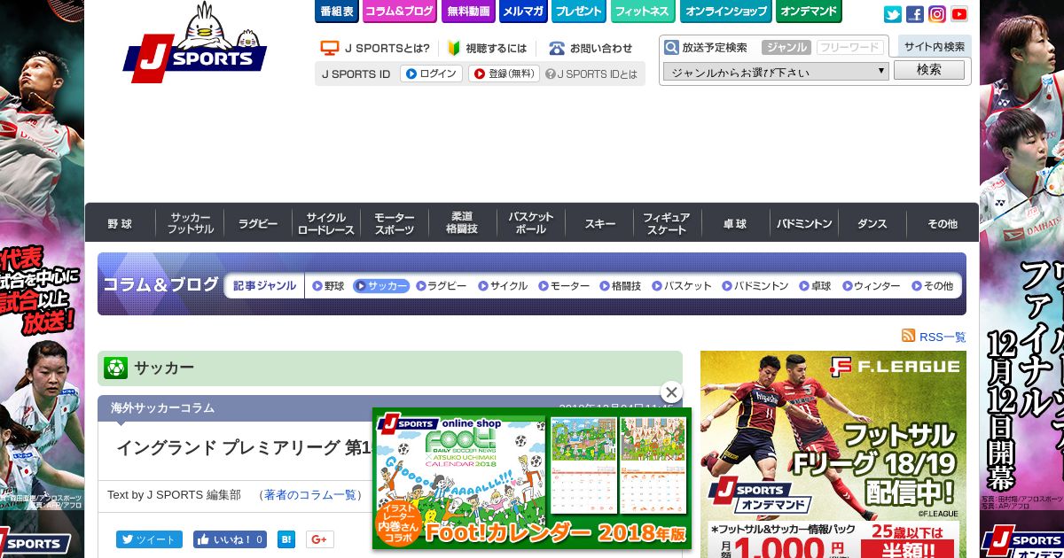The width and height of the screenshot is (1064, 558).
Task: Click the F.LEAGUE futsal ad banner
Action: coord(833,454)
